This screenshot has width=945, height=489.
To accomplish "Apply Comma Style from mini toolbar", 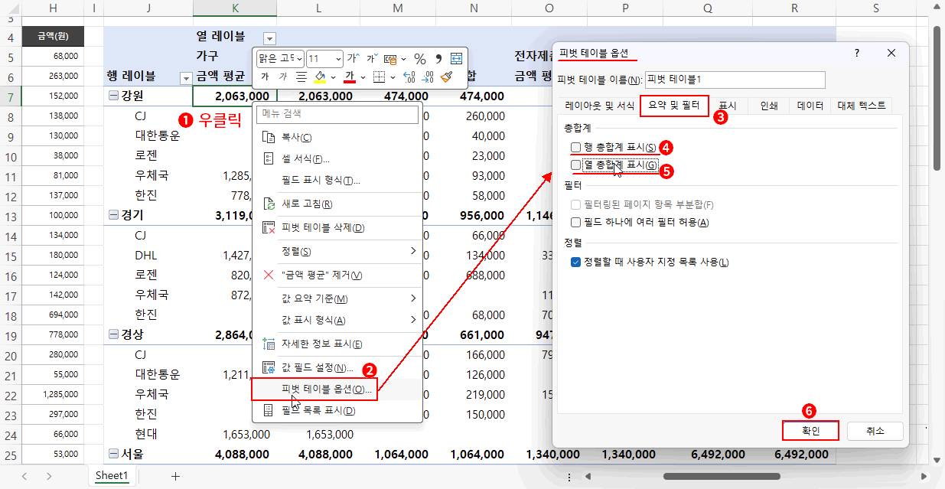I will pos(439,58).
